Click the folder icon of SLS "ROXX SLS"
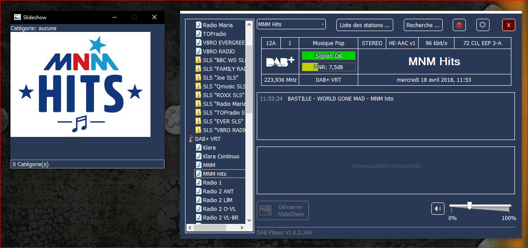The width and height of the screenshot is (528, 248). [x=199, y=95]
